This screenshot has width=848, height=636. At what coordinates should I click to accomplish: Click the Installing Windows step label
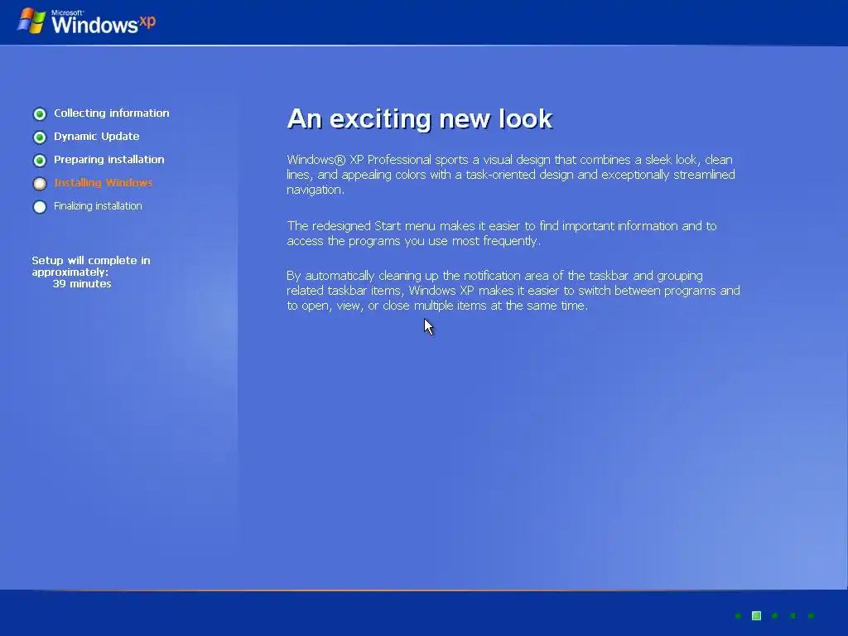point(103,183)
